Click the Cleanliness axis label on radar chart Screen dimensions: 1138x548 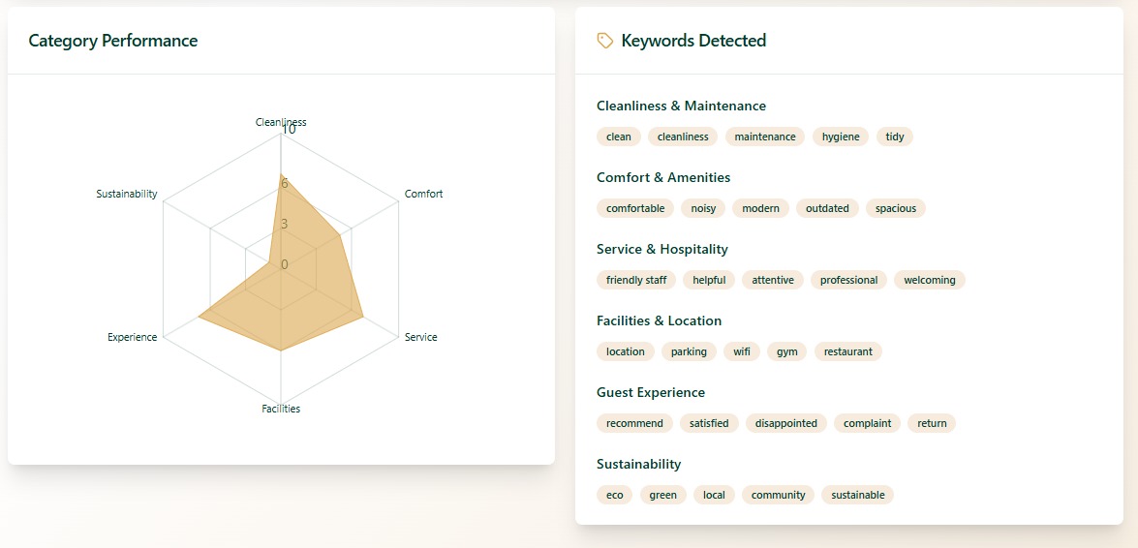pos(281,122)
